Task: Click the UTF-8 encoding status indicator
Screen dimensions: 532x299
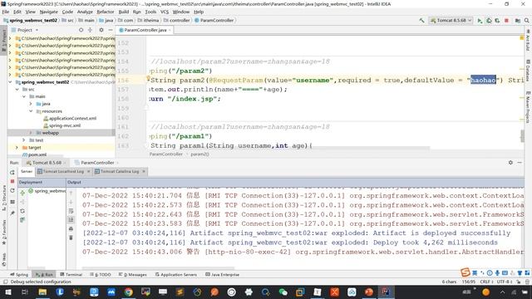Action: pyautogui.click(x=505, y=282)
